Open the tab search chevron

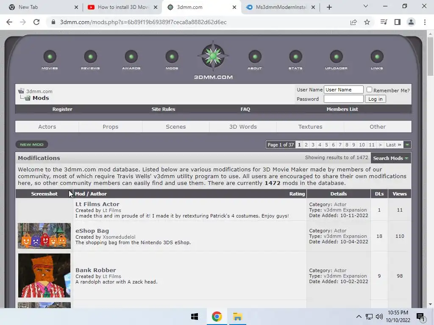366,6
